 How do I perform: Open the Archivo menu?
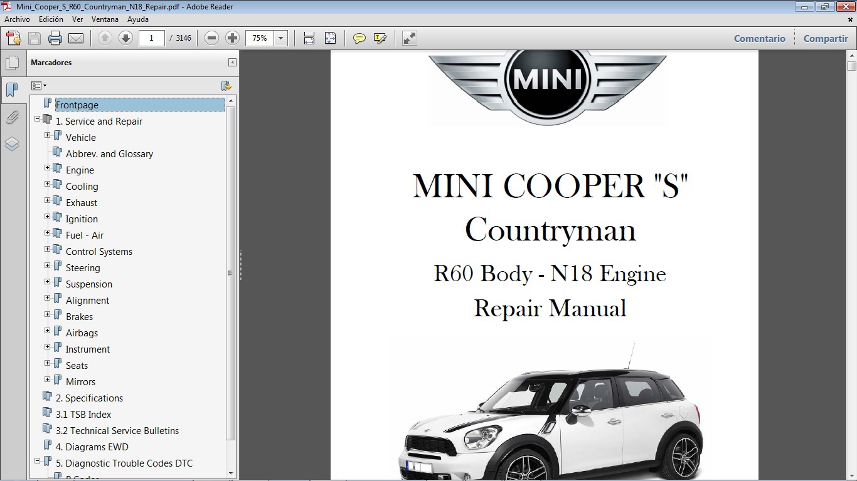[17, 19]
